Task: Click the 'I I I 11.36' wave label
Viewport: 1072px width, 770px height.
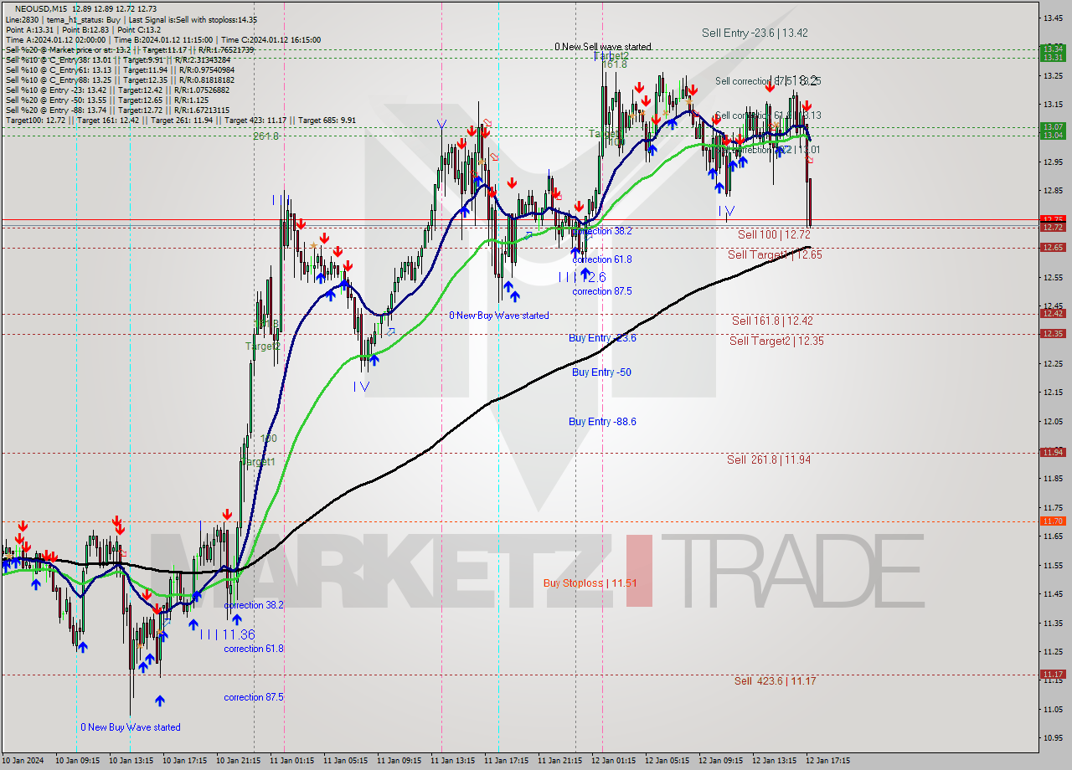Action: click(x=227, y=634)
